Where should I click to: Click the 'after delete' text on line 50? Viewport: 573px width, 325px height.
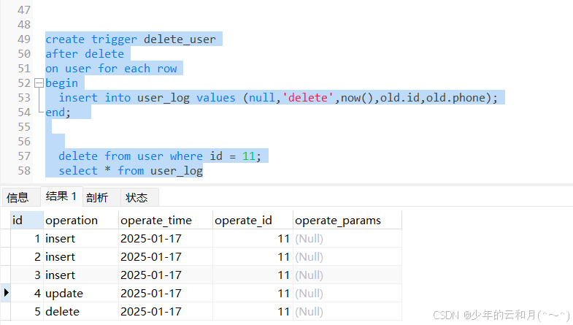[x=85, y=54]
